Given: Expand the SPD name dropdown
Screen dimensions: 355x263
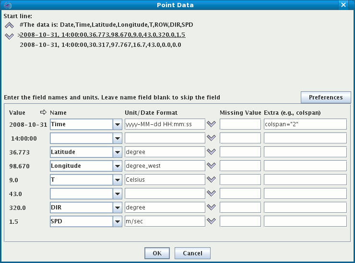Looking at the screenshot, I should 117,221.
